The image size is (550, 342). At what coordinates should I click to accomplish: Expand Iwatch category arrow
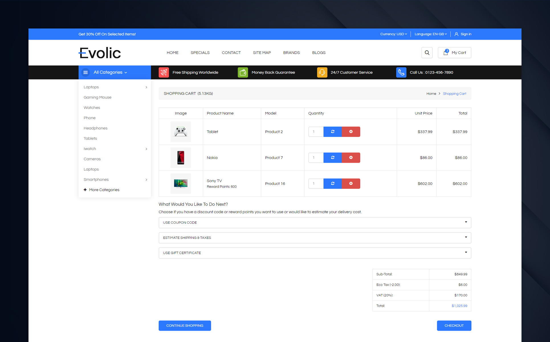click(x=146, y=149)
